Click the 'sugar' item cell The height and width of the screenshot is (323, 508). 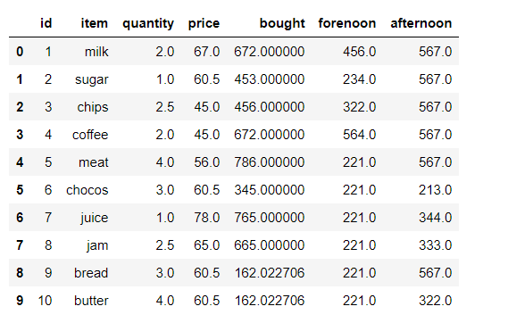point(92,80)
